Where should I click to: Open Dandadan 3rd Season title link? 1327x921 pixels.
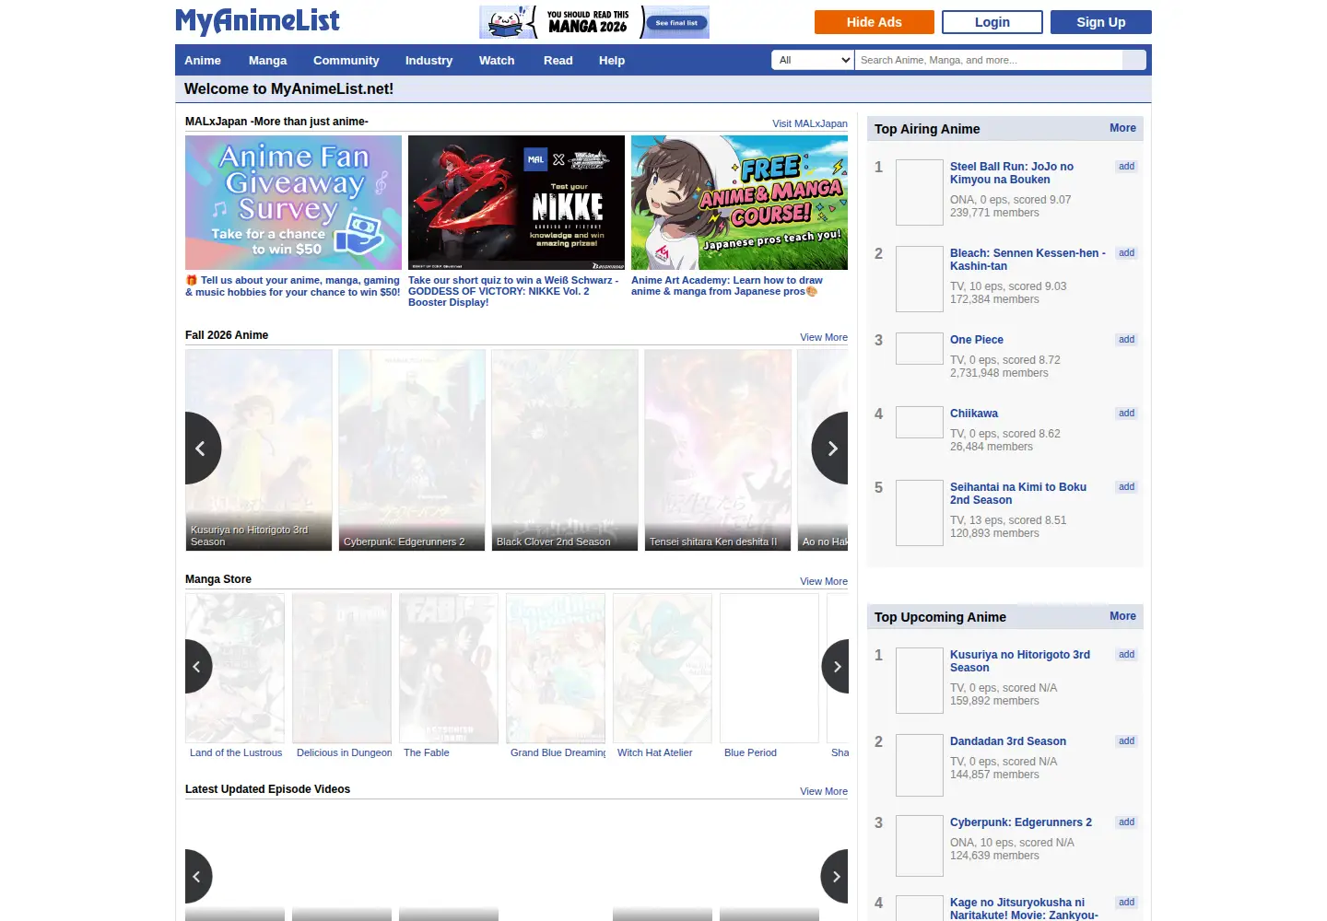click(x=1008, y=741)
